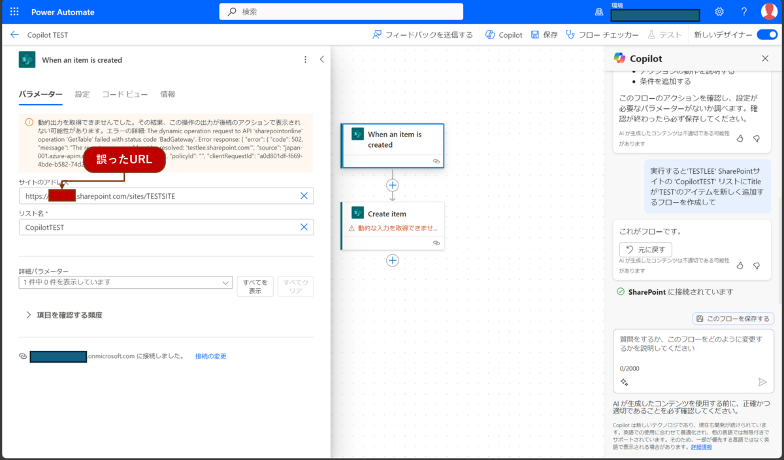This screenshot has height=460, width=784.
Task: Open Copilot from the command bar
Action: pyautogui.click(x=504, y=35)
